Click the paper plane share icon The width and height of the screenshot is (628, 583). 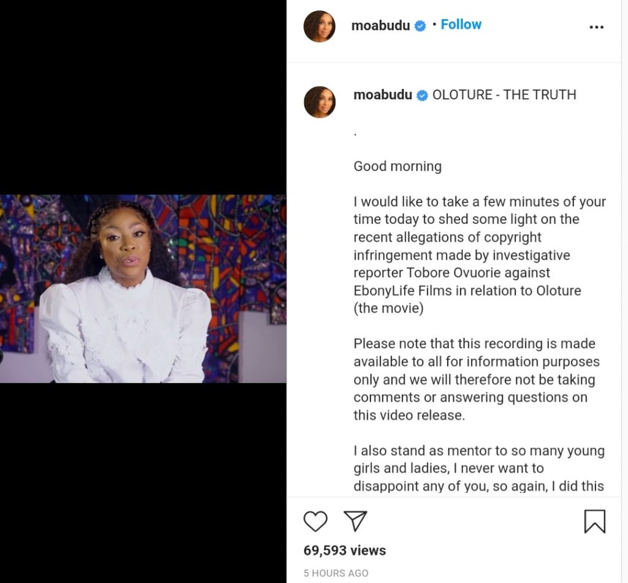(355, 521)
